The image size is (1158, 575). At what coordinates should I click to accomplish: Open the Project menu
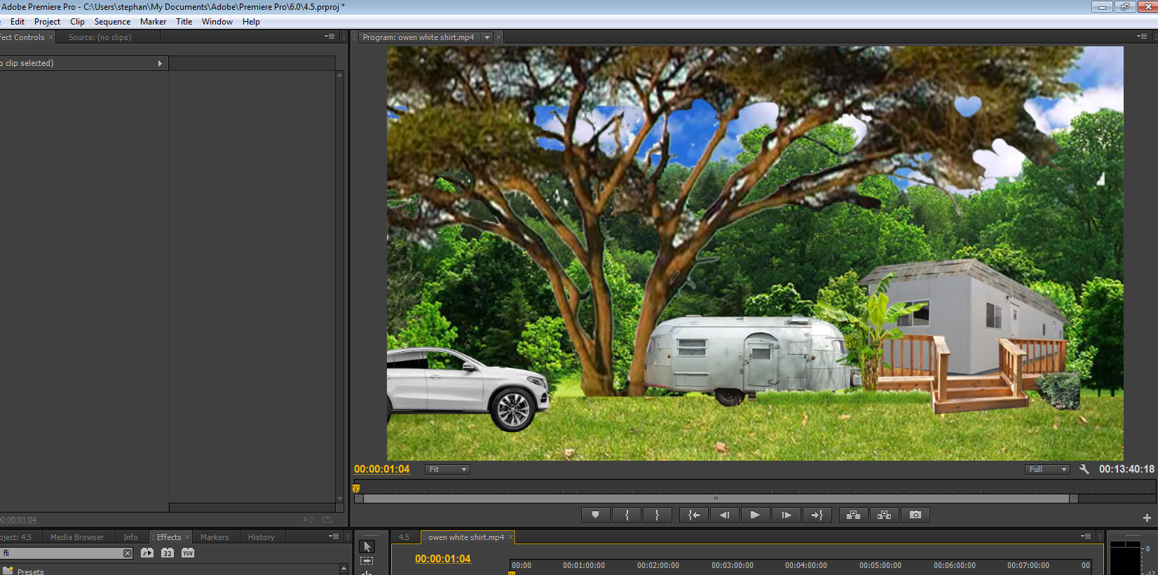coord(47,22)
